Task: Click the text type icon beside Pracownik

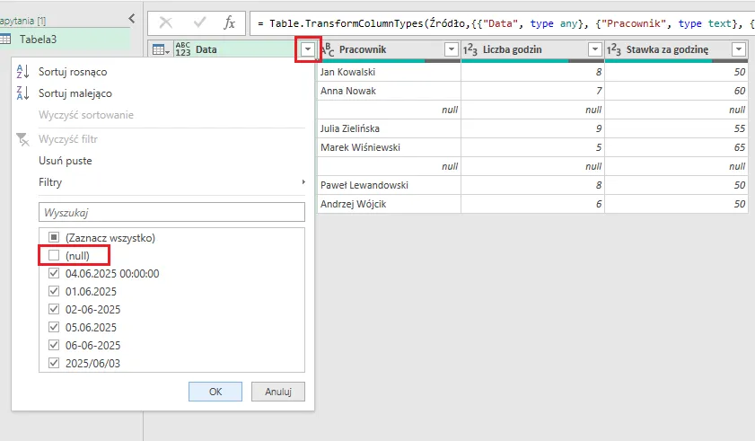Action: point(327,49)
